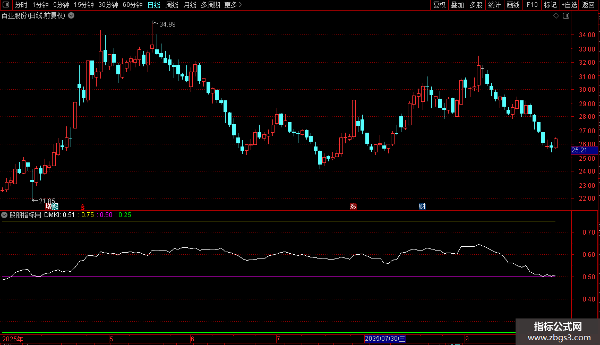Switch to 分时 intraday view
Image resolution: width=600 pixels, height=345 pixels.
pos(21,5)
